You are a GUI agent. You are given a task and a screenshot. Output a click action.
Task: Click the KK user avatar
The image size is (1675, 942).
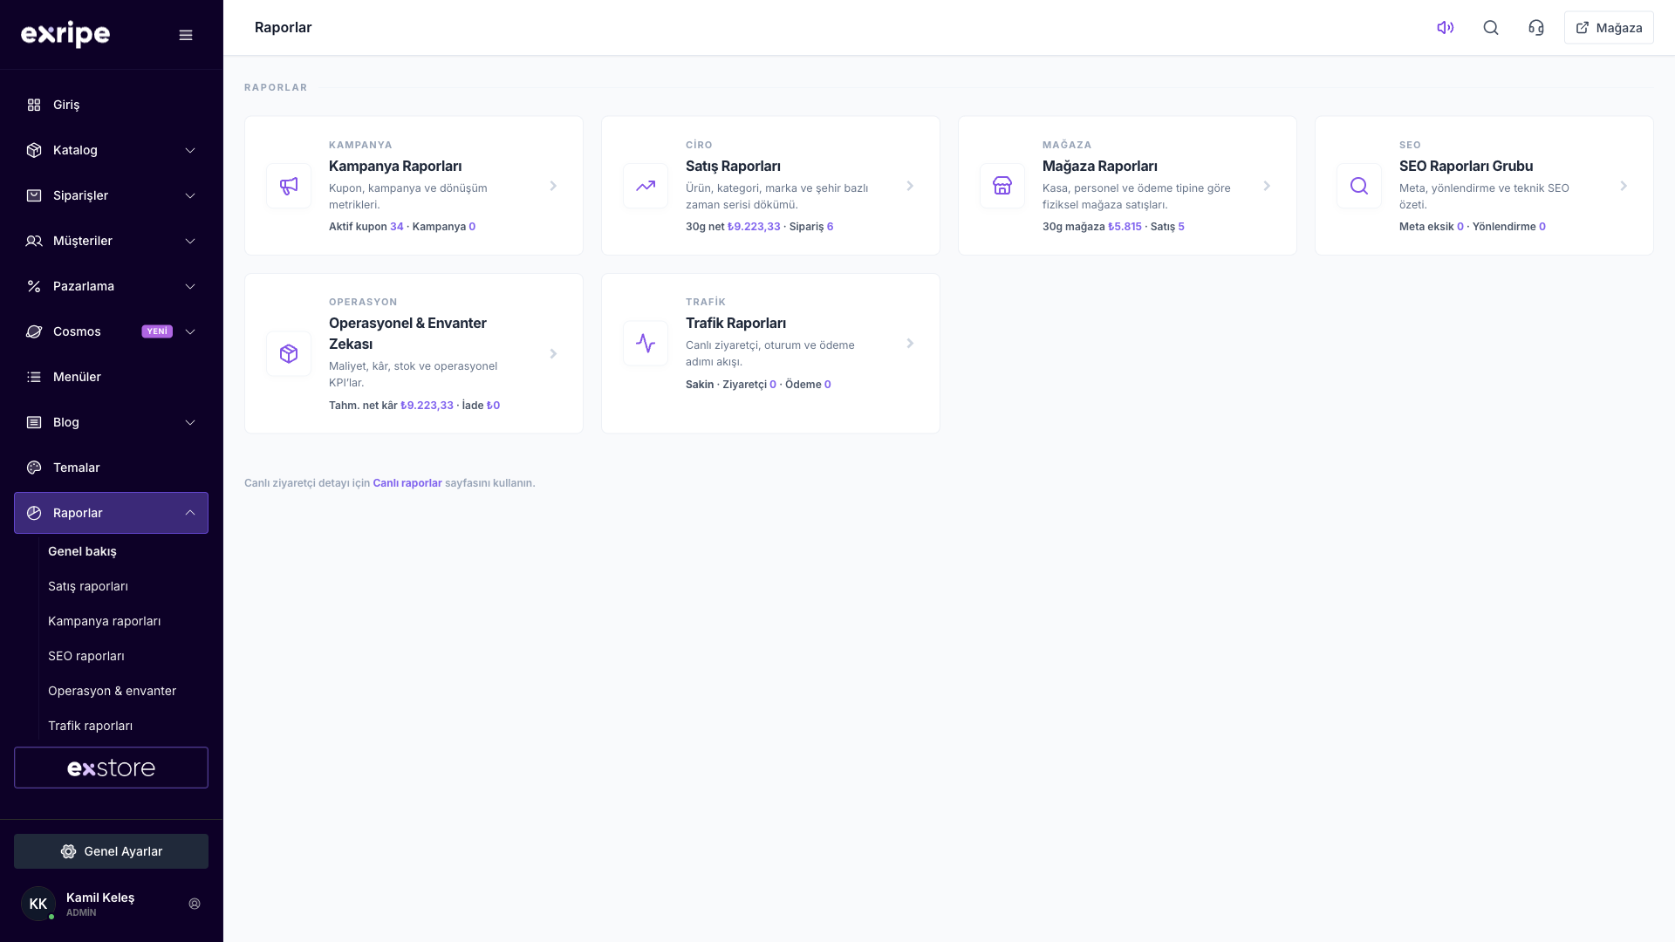coord(38,904)
